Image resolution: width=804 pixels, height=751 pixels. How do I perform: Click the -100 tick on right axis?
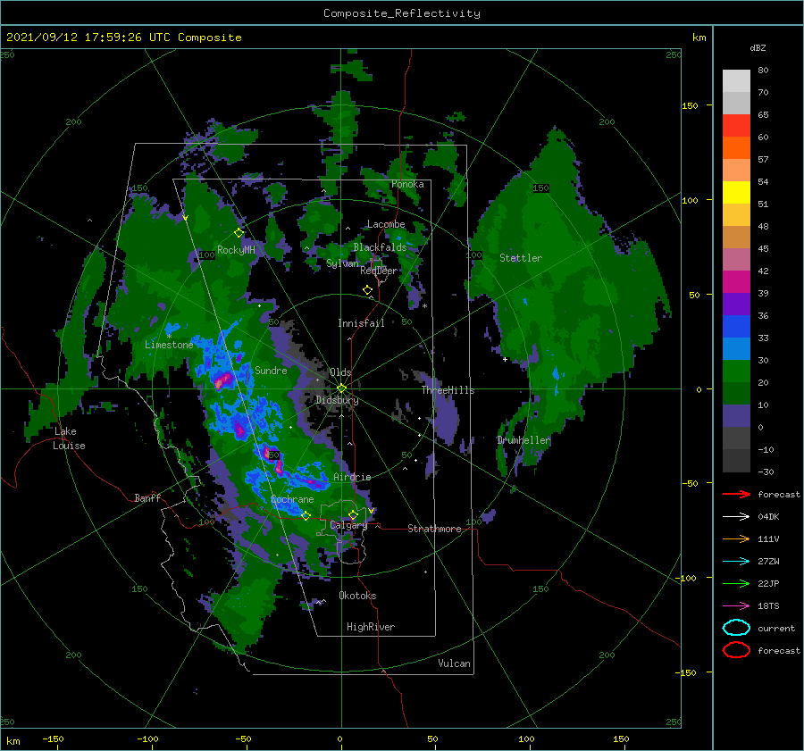685,578
